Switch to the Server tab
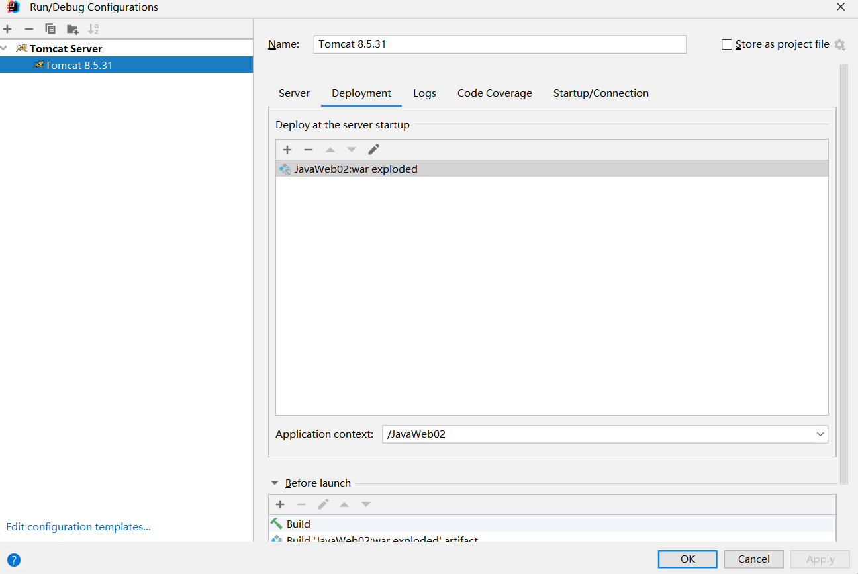Viewport: 858px width, 574px height. (294, 93)
